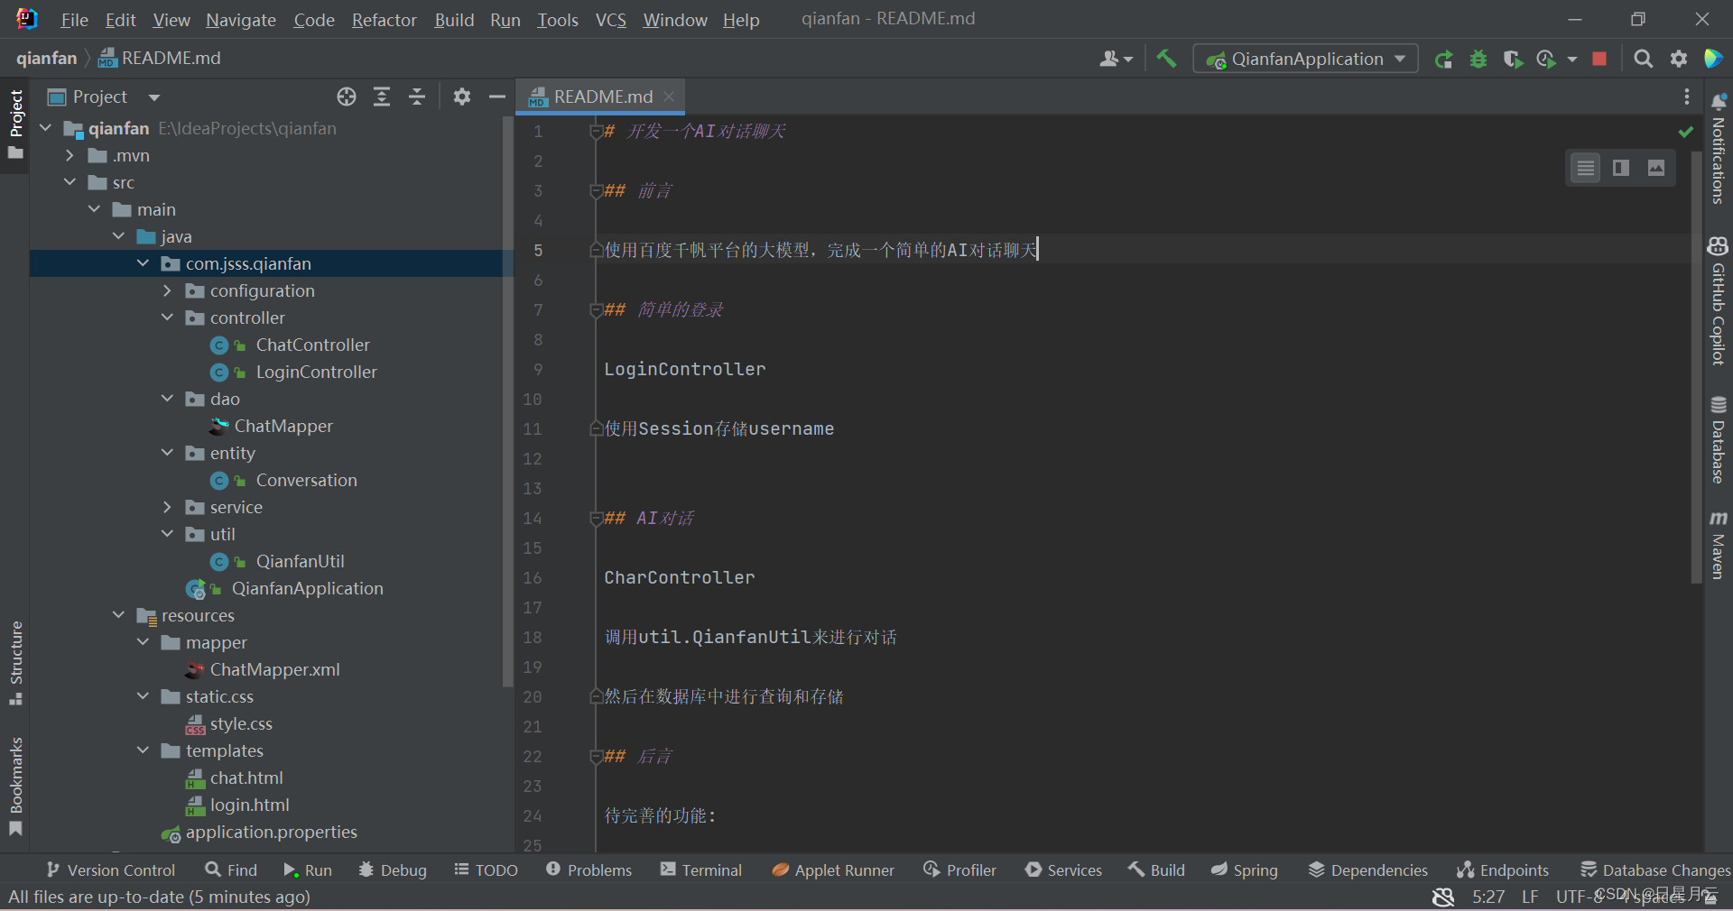
Task: Open the Endpoints tool window
Action: (1502, 870)
